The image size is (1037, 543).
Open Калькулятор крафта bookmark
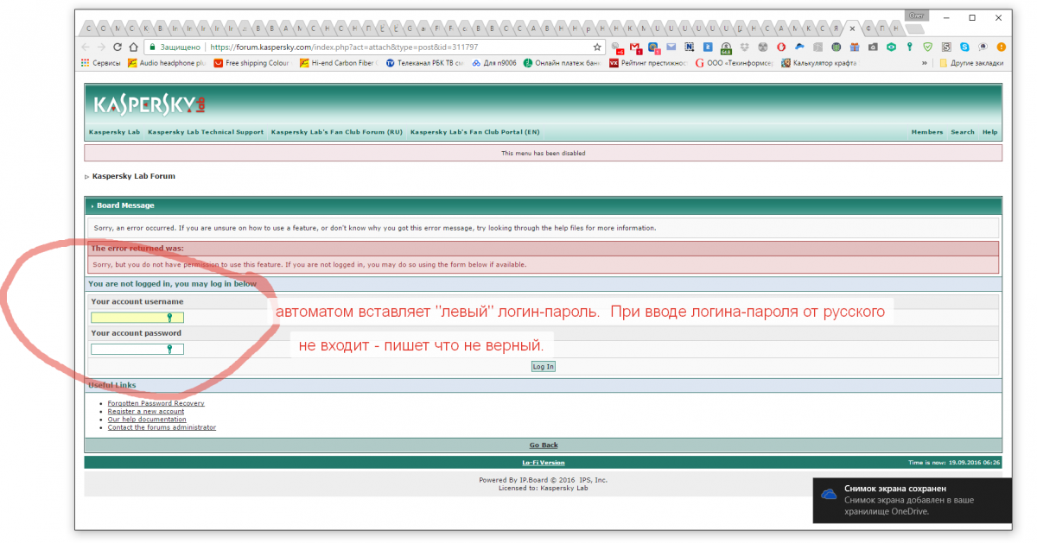click(x=819, y=63)
